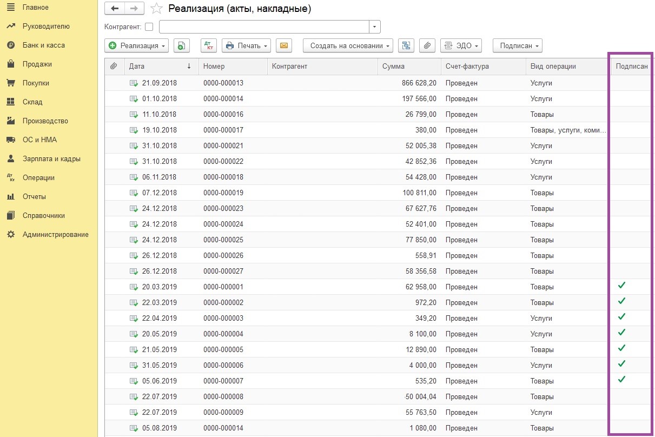The height and width of the screenshot is (437, 655).
Task: Open the Создать на основании dropdown
Action: (348, 46)
